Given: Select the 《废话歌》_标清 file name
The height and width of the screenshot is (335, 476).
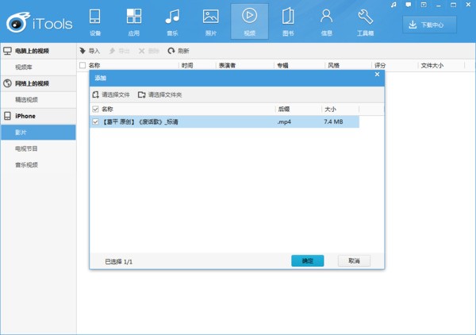Looking at the screenshot, I should [140, 121].
